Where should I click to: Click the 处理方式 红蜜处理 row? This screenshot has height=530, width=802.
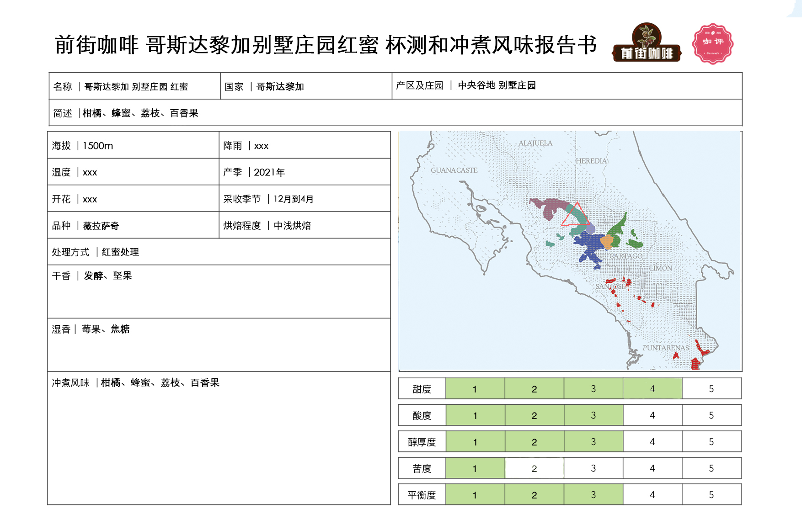tap(219, 252)
